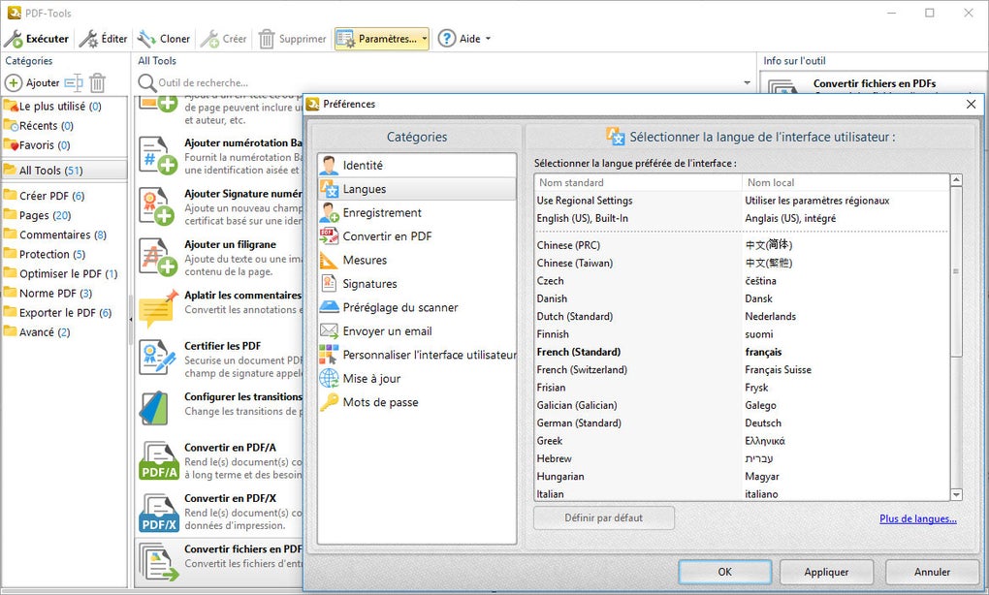Open the Favoris category
This screenshot has width=989, height=595.
[64, 145]
